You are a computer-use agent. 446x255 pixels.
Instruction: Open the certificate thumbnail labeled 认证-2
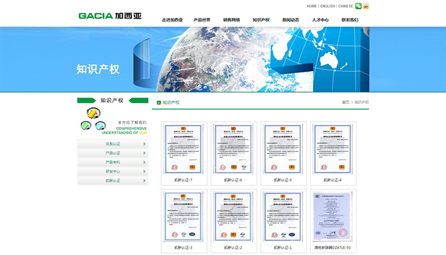[233, 217]
